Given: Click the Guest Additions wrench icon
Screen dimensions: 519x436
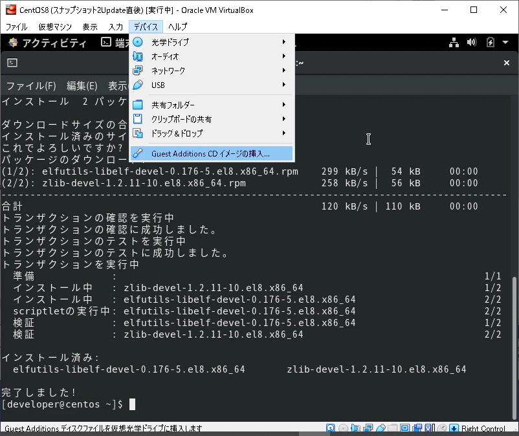Looking at the screenshot, I should [x=138, y=153].
